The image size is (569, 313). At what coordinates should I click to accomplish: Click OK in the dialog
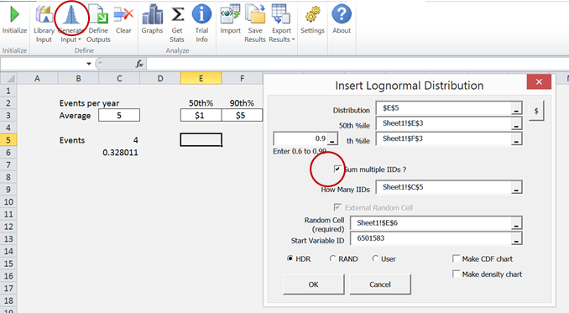pyautogui.click(x=314, y=284)
